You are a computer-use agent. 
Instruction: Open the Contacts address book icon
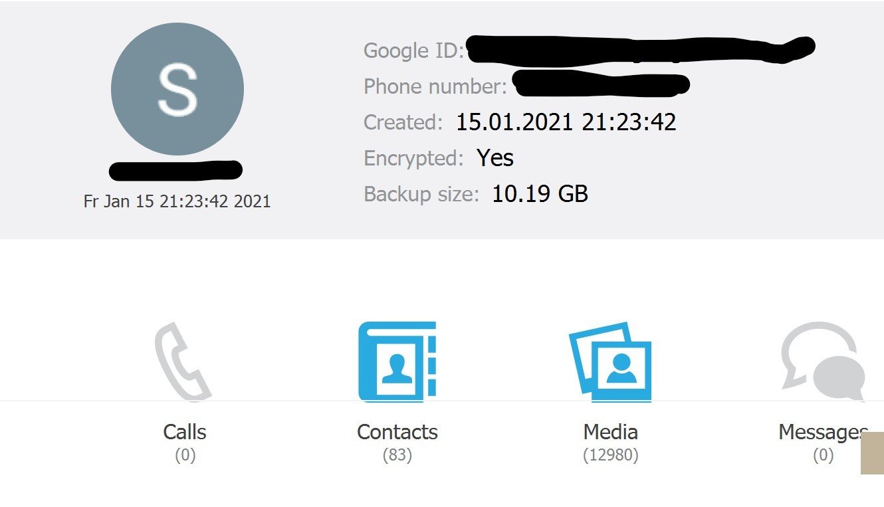coord(397,362)
